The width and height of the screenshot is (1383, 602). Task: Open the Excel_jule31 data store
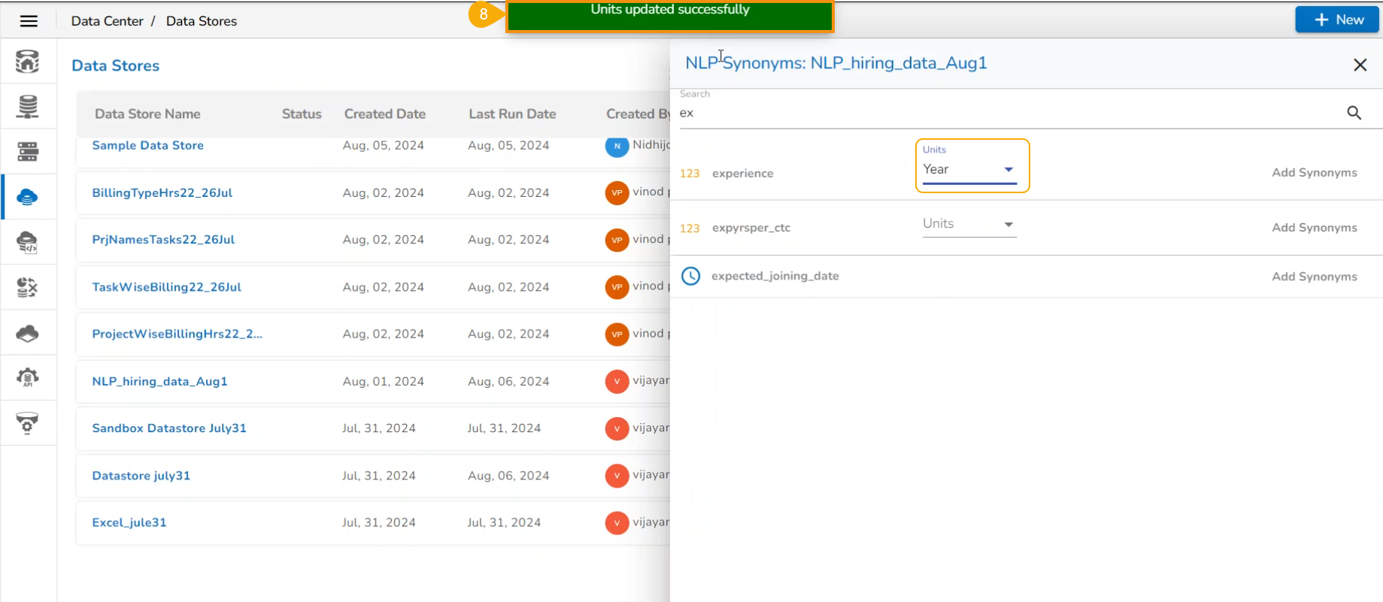[129, 523]
